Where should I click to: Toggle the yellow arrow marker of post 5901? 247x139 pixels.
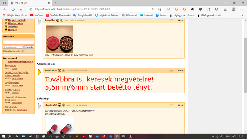(39, 72)
